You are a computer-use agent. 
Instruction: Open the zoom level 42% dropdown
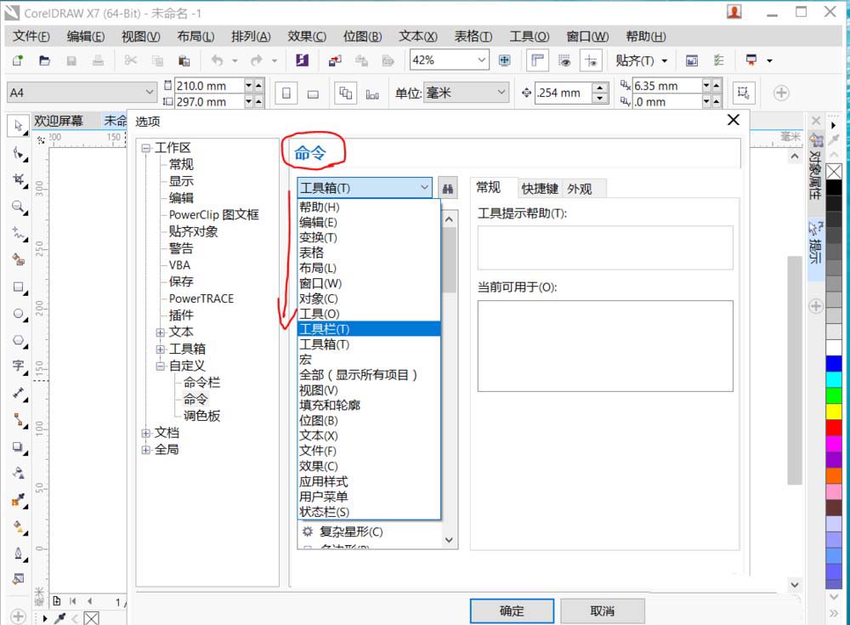481,60
